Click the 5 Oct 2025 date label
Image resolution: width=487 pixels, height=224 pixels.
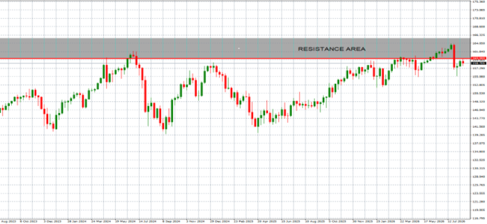pyautogui.click(x=338, y=222)
